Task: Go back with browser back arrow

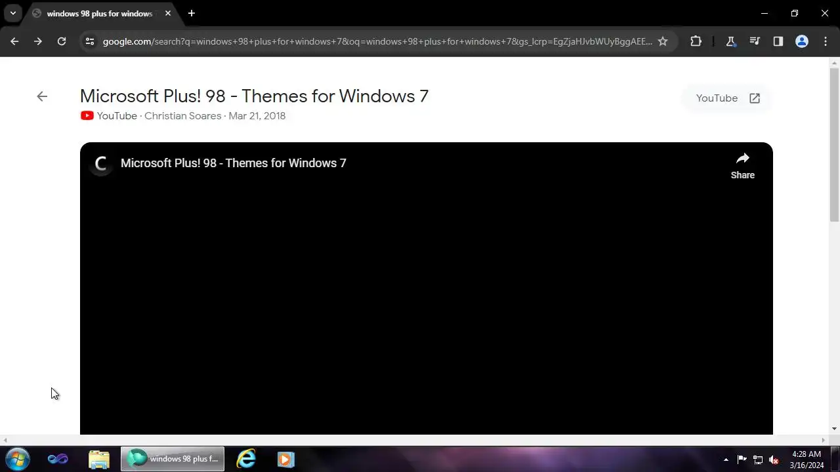Action: coord(14,41)
